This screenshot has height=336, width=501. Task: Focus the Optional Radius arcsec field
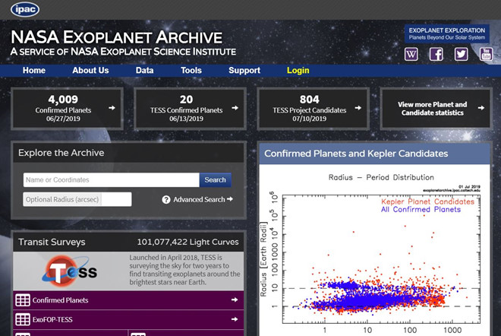pos(77,199)
